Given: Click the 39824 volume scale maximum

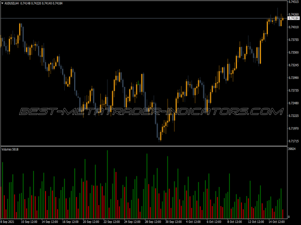Looking at the screenshot, I should point(292,149).
